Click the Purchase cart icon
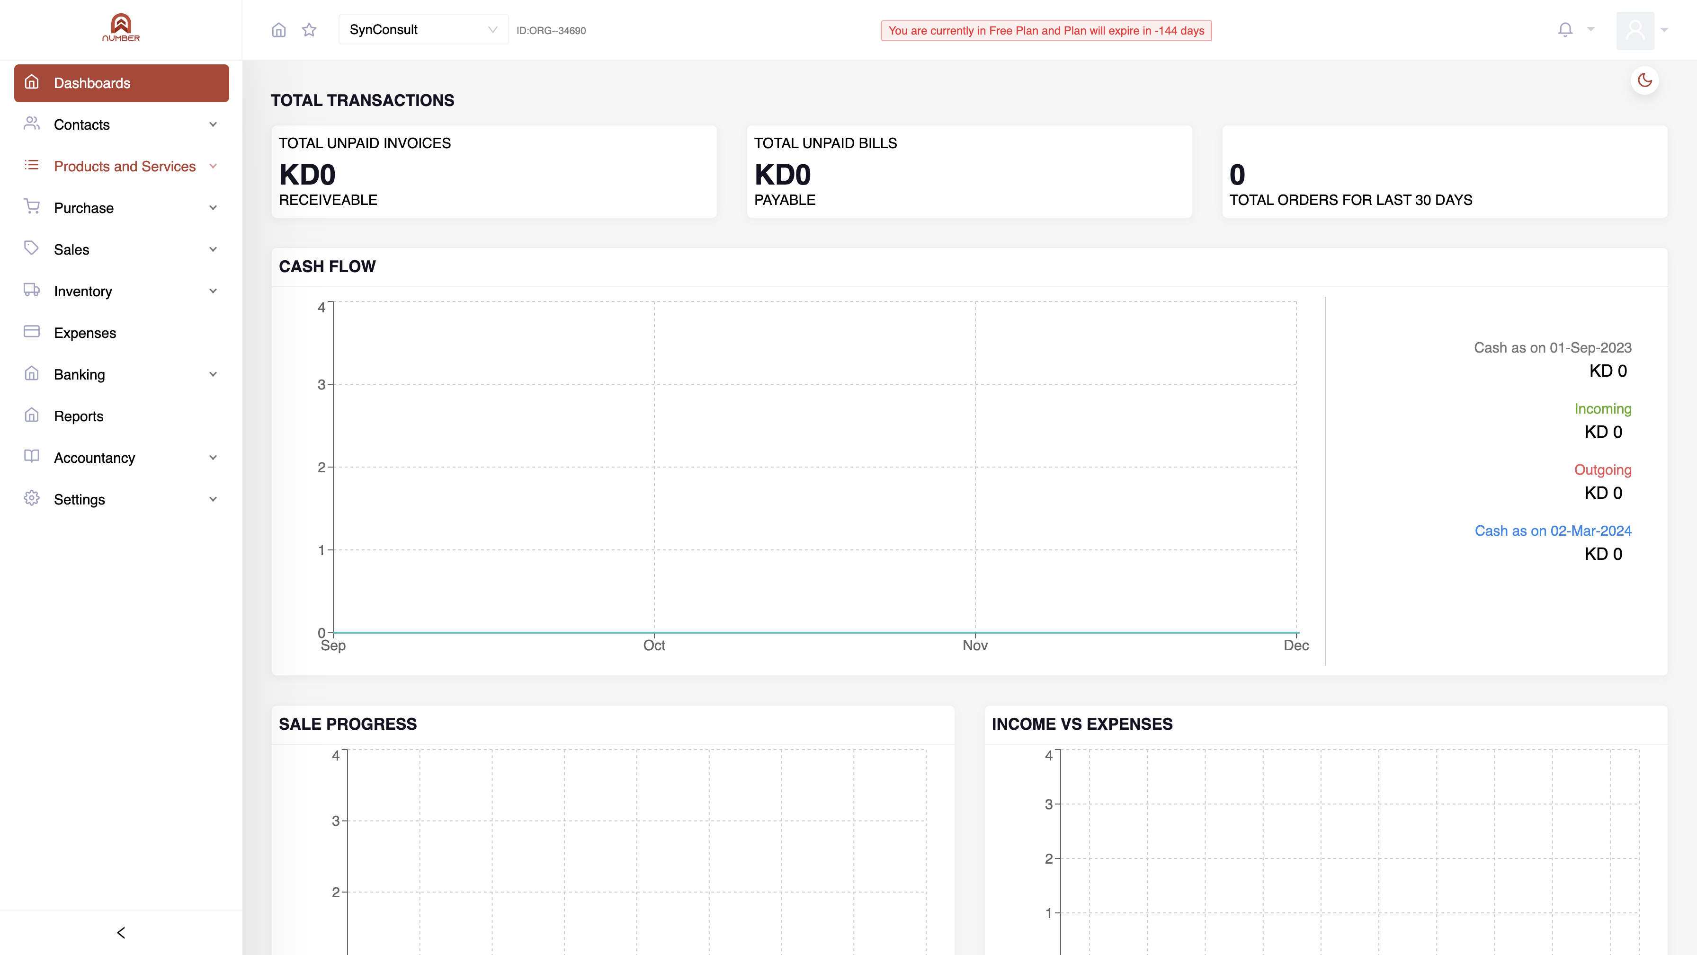 32,207
